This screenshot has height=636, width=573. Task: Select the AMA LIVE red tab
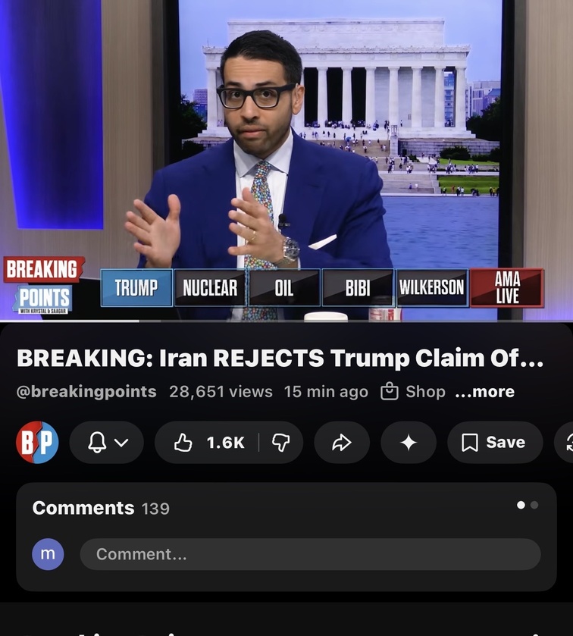click(x=507, y=287)
